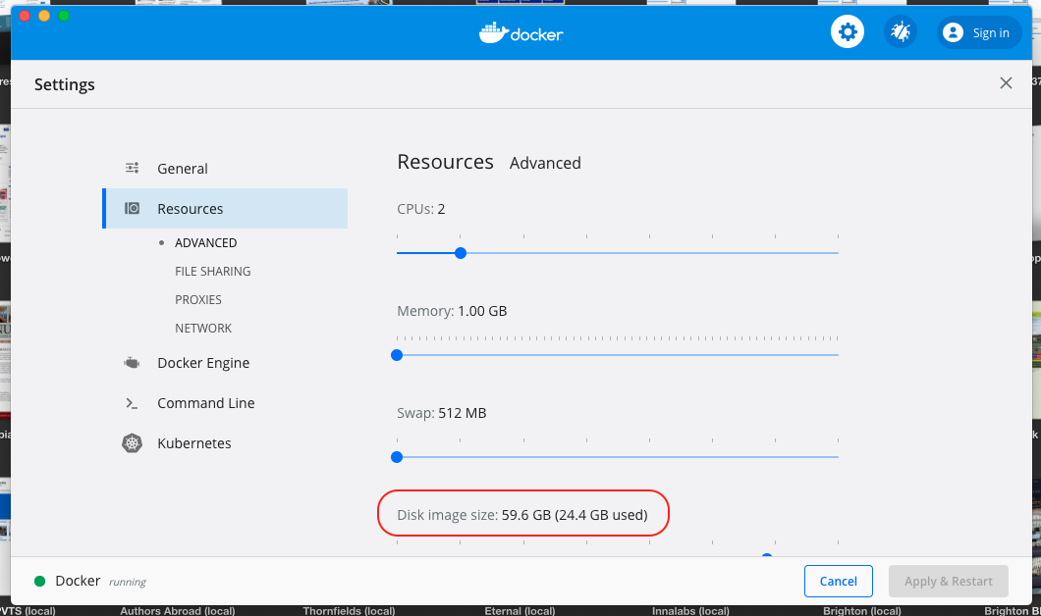This screenshot has width=1041, height=616.
Task: Click the Kubernetes wheel icon
Action: click(x=133, y=443)
